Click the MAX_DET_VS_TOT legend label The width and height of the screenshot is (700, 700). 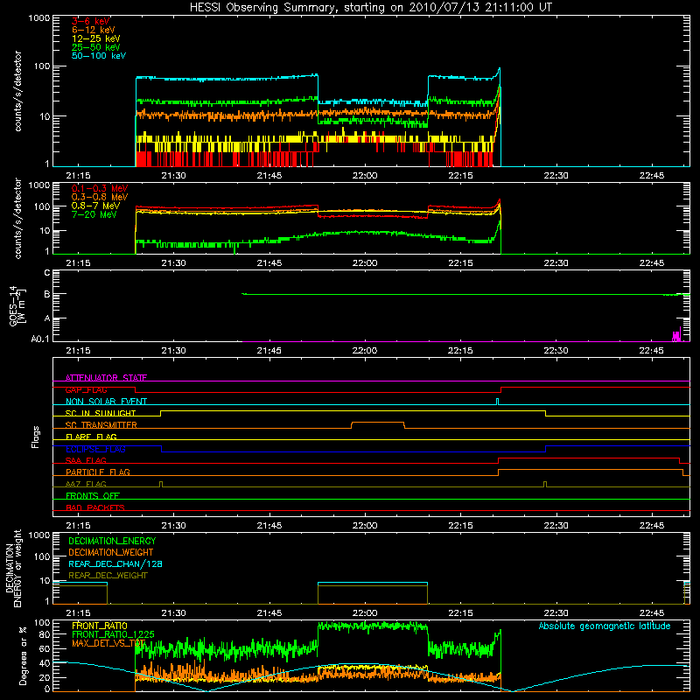(107, 643)
